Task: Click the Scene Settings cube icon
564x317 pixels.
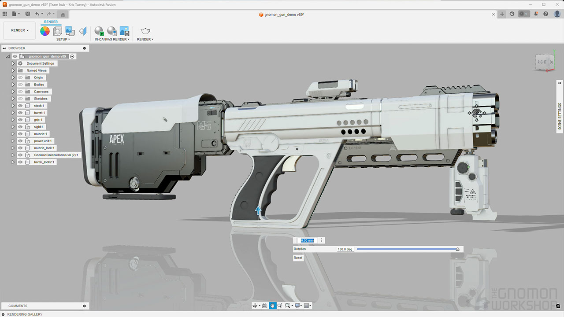Action: coord(57,31)
